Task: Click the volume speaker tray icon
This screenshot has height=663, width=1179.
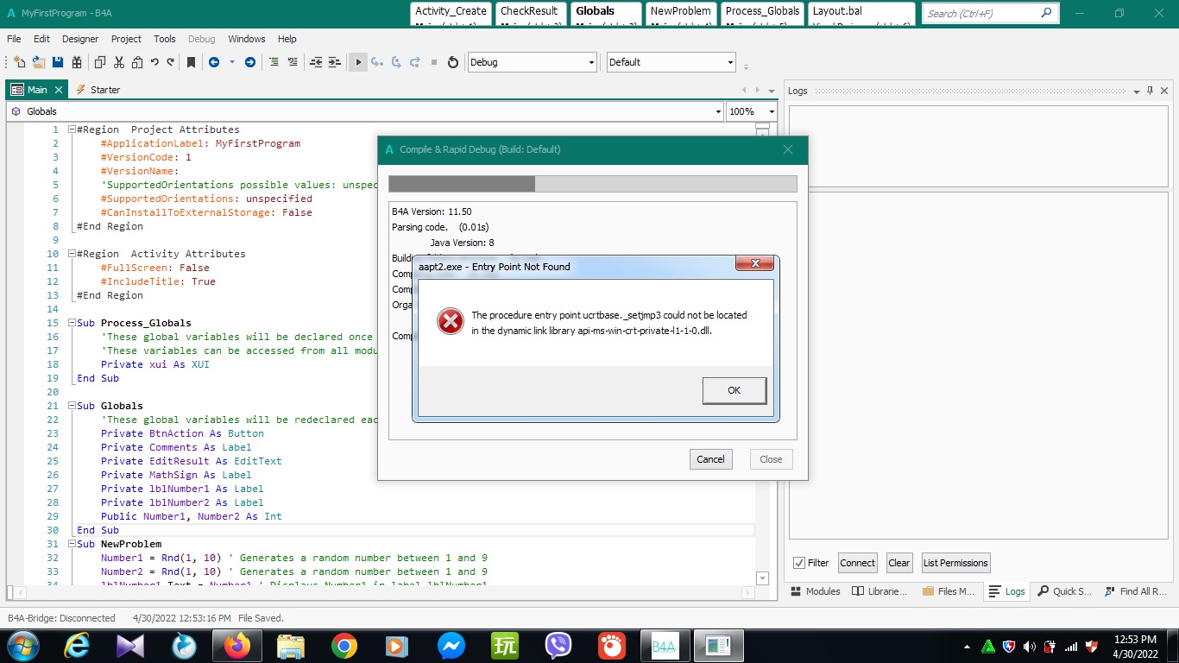Action: [x=1030, y=647]
